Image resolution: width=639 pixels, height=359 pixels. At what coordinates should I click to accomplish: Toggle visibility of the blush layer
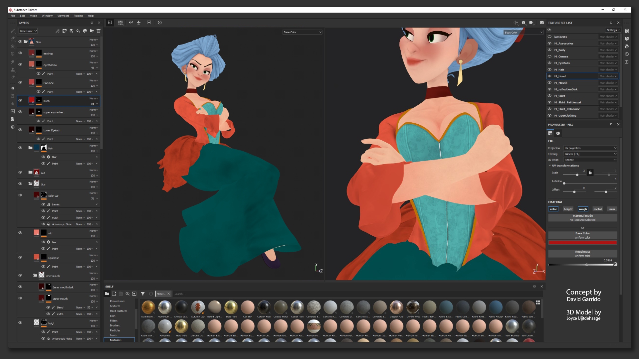coord(20,100)
